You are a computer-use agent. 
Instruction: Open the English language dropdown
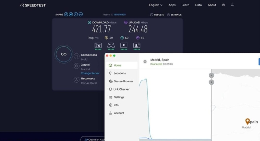pos(156,5)
